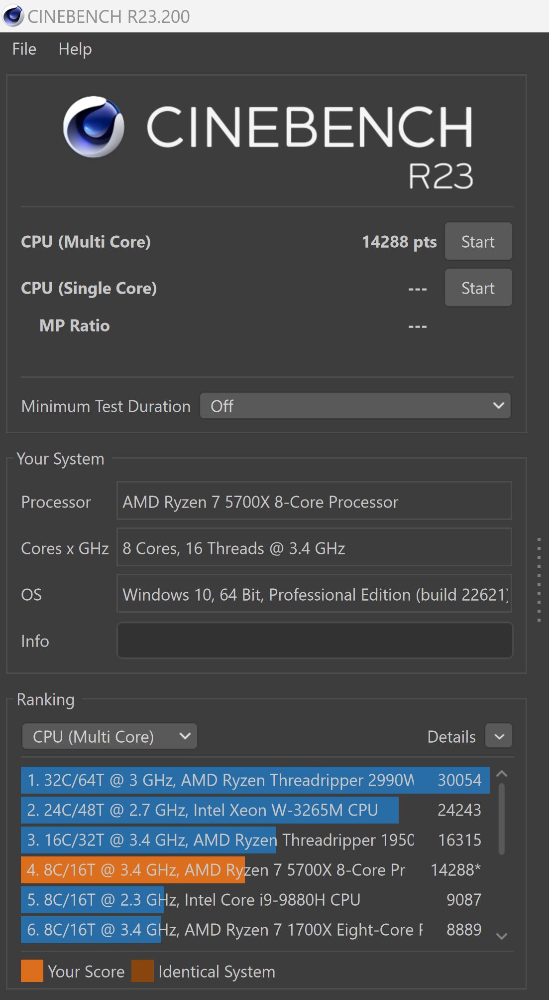Select ranking row 1 Threadripper 2990W
This screenshot has height=1000, width=549.
[255, 780]
